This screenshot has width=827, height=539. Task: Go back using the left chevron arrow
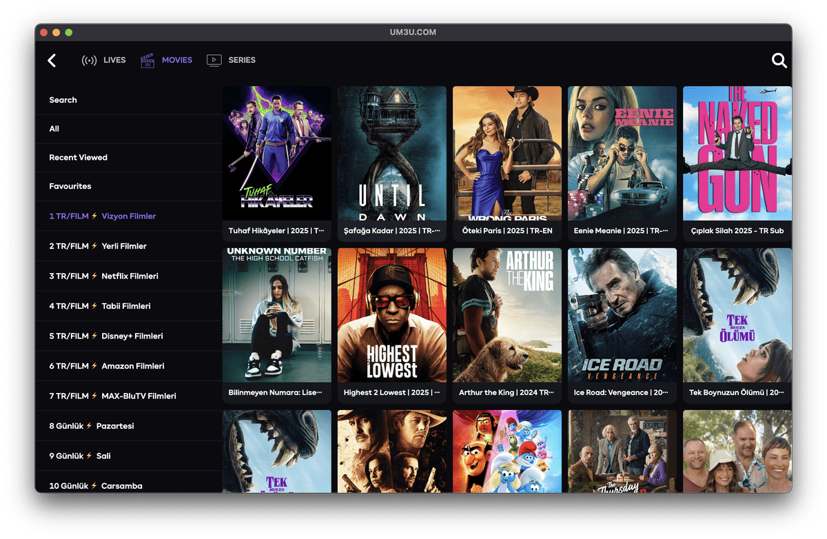52,61
